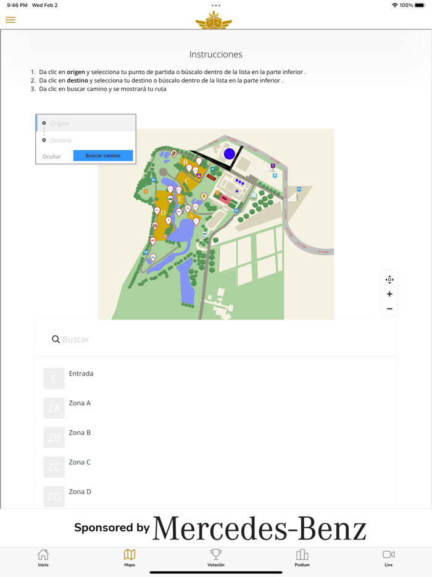Tap zone C label on the map
Viewport: 432px width, 577px height.
point(187,181)
